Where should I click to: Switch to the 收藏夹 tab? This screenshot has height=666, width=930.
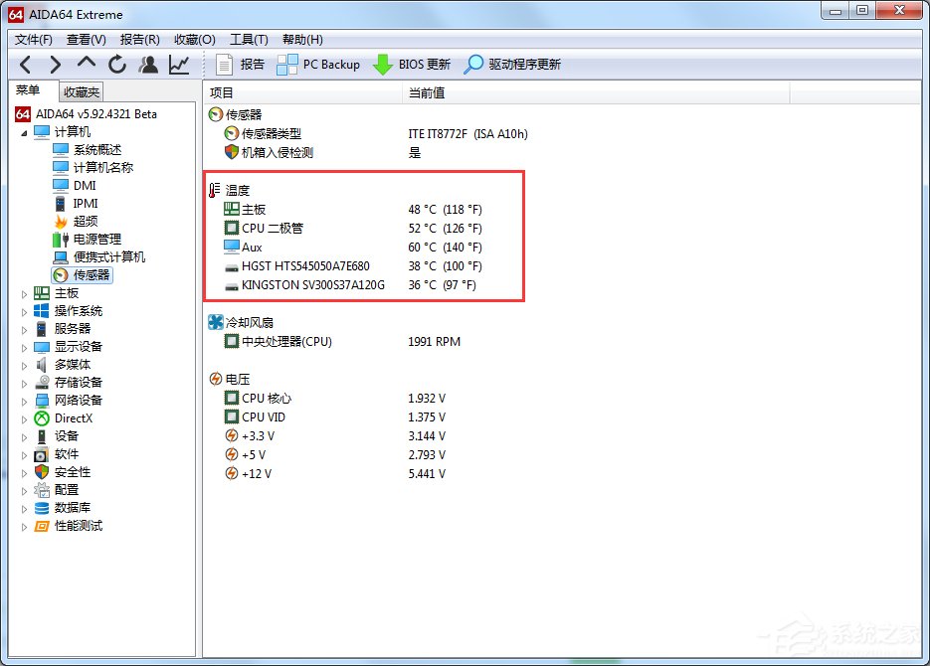click(x=80, y=90)
